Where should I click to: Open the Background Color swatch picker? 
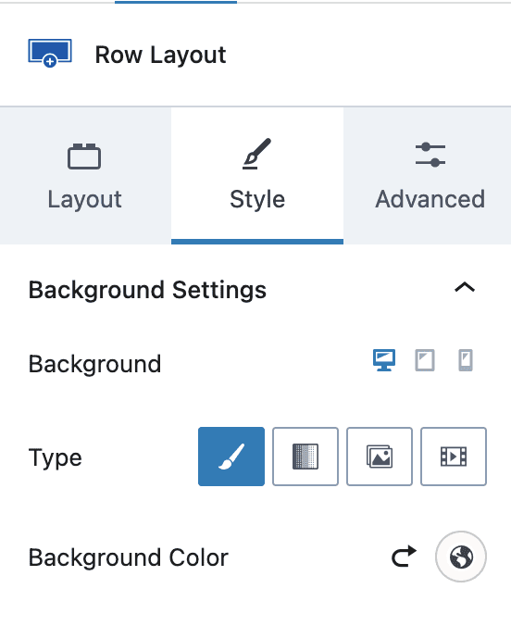tap(461, 557)
